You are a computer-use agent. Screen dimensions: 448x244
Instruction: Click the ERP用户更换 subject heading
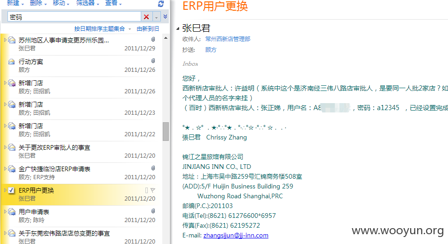tap(215, 6)
